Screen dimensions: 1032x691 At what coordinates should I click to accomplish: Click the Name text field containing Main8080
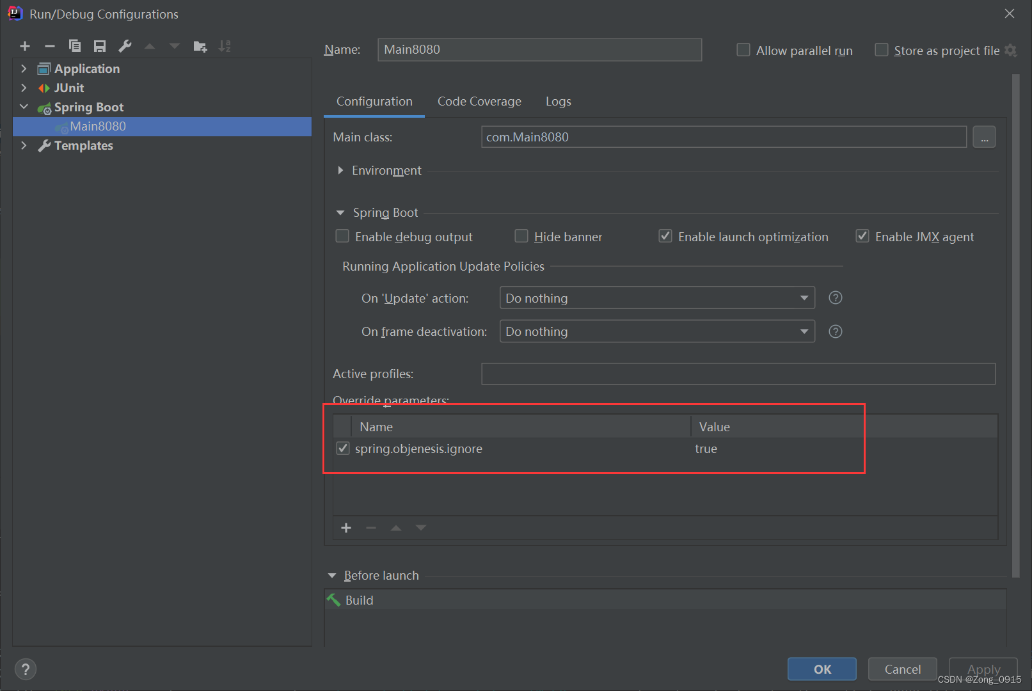[x=539, y=49]
